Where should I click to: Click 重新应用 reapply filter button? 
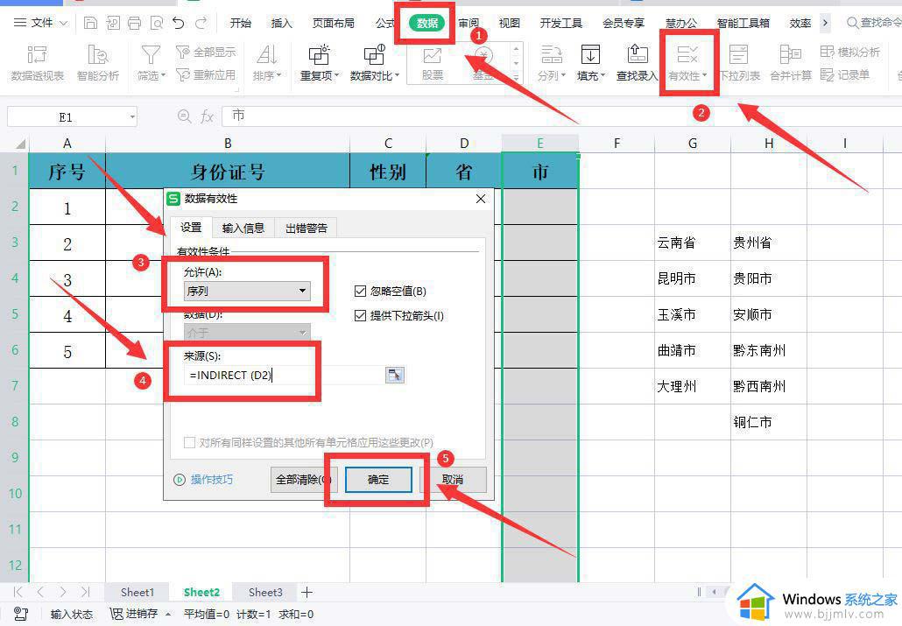pos(206,74)
